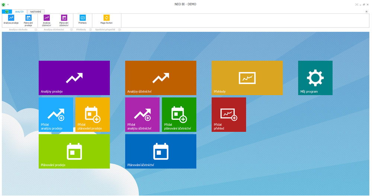Open the orange Analýzy účetnictví tile
This screenshot has width=372, height=196.
tap(161, 78)
